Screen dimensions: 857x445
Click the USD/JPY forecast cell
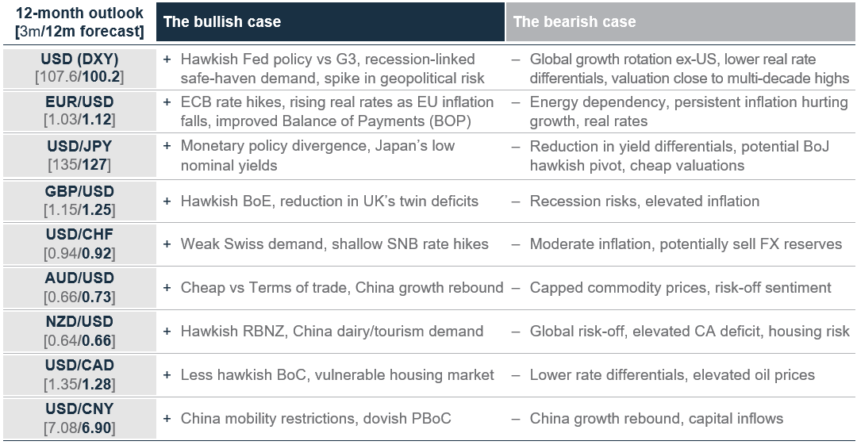click(x=79, y=155)
